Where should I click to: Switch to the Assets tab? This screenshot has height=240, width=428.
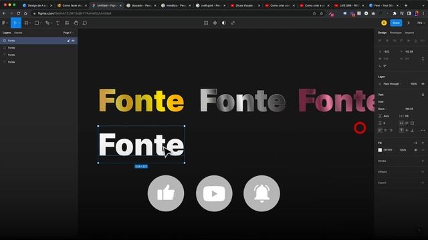click(18, 33)
